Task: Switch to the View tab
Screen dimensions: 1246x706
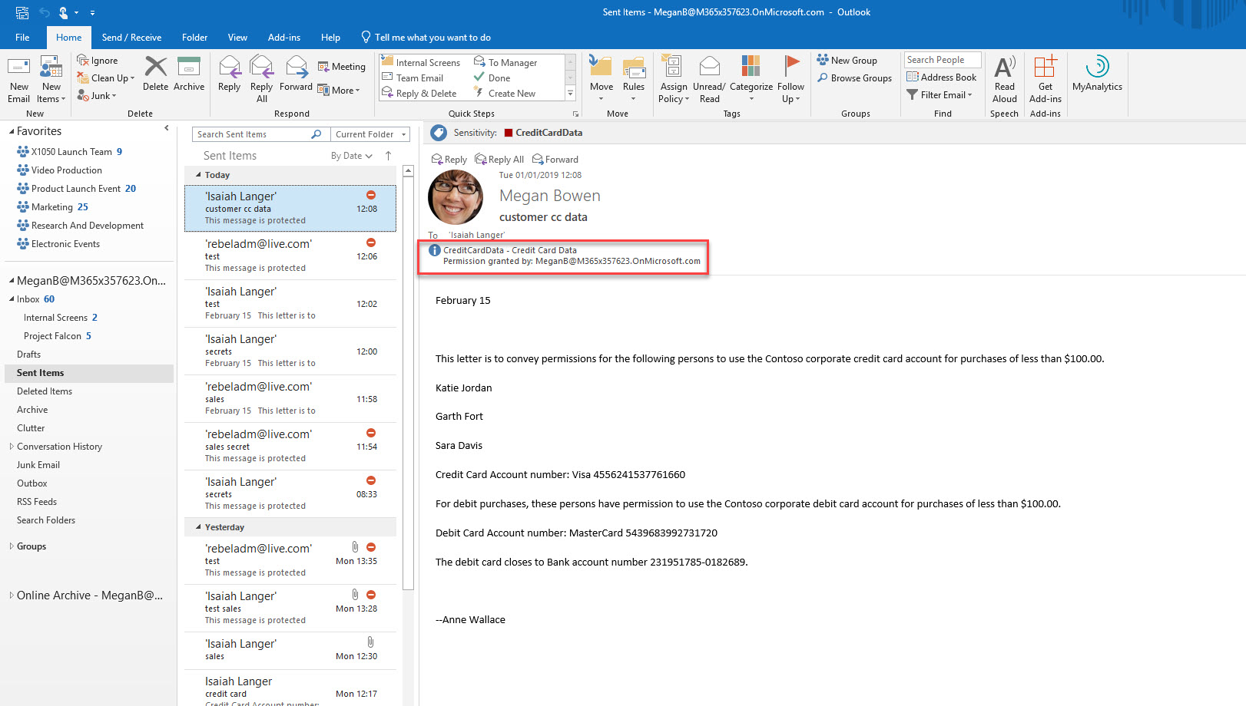Action: pyautogui.click(x=237, y=38)
